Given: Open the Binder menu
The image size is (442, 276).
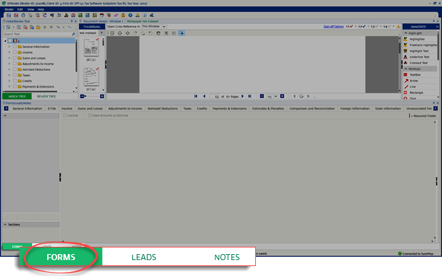Looking at the screenshot, I should coord(9,9).
